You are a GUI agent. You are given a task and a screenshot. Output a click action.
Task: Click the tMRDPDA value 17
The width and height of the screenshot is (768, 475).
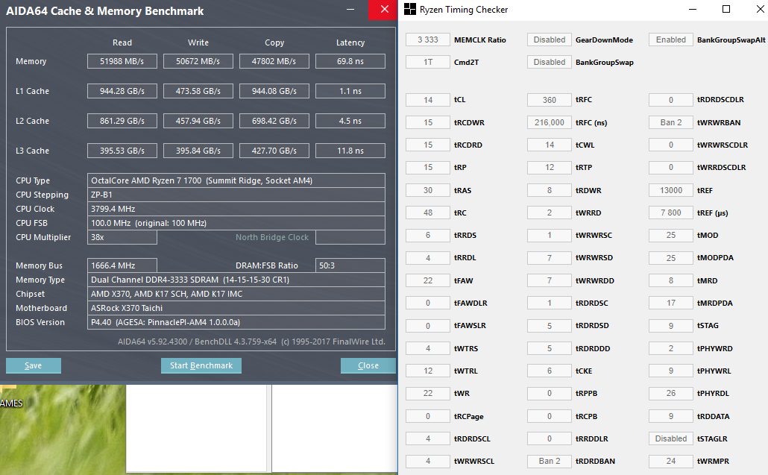(670, 303)
